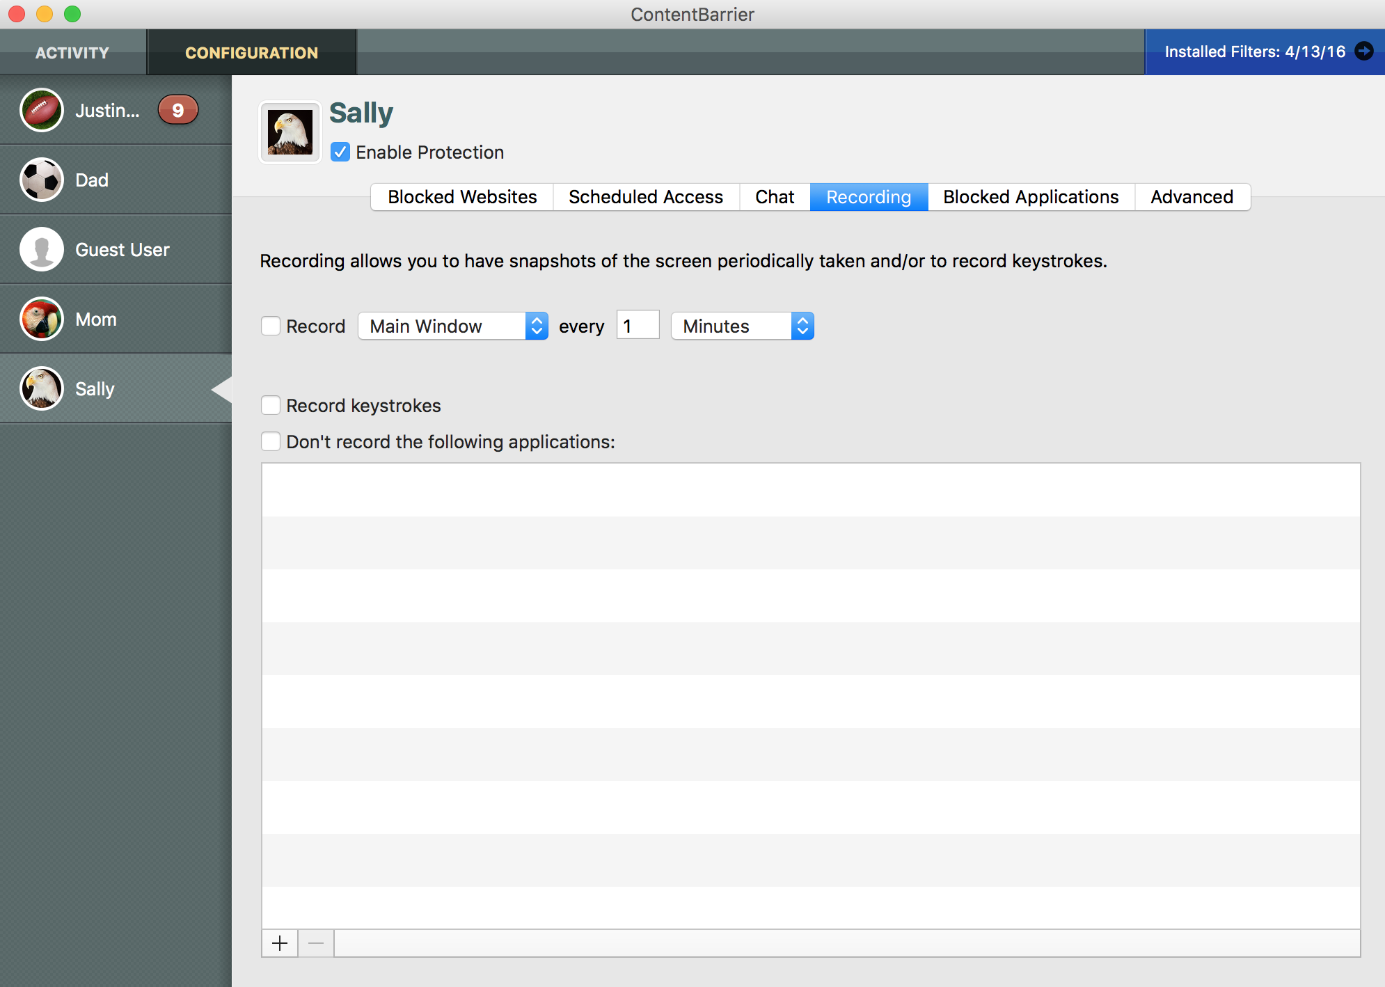Click the minus remove application button
The image size is (1385, 987).
click(316, 943)
